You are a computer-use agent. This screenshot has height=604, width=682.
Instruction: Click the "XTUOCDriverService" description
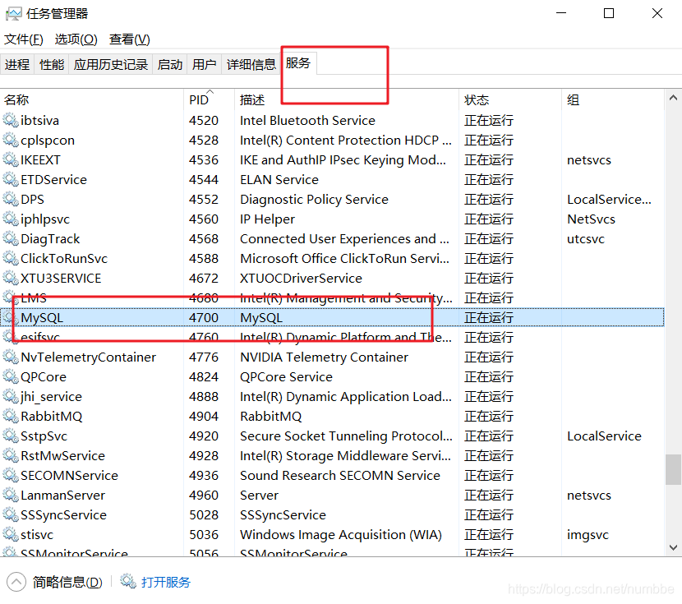point(301,278)
